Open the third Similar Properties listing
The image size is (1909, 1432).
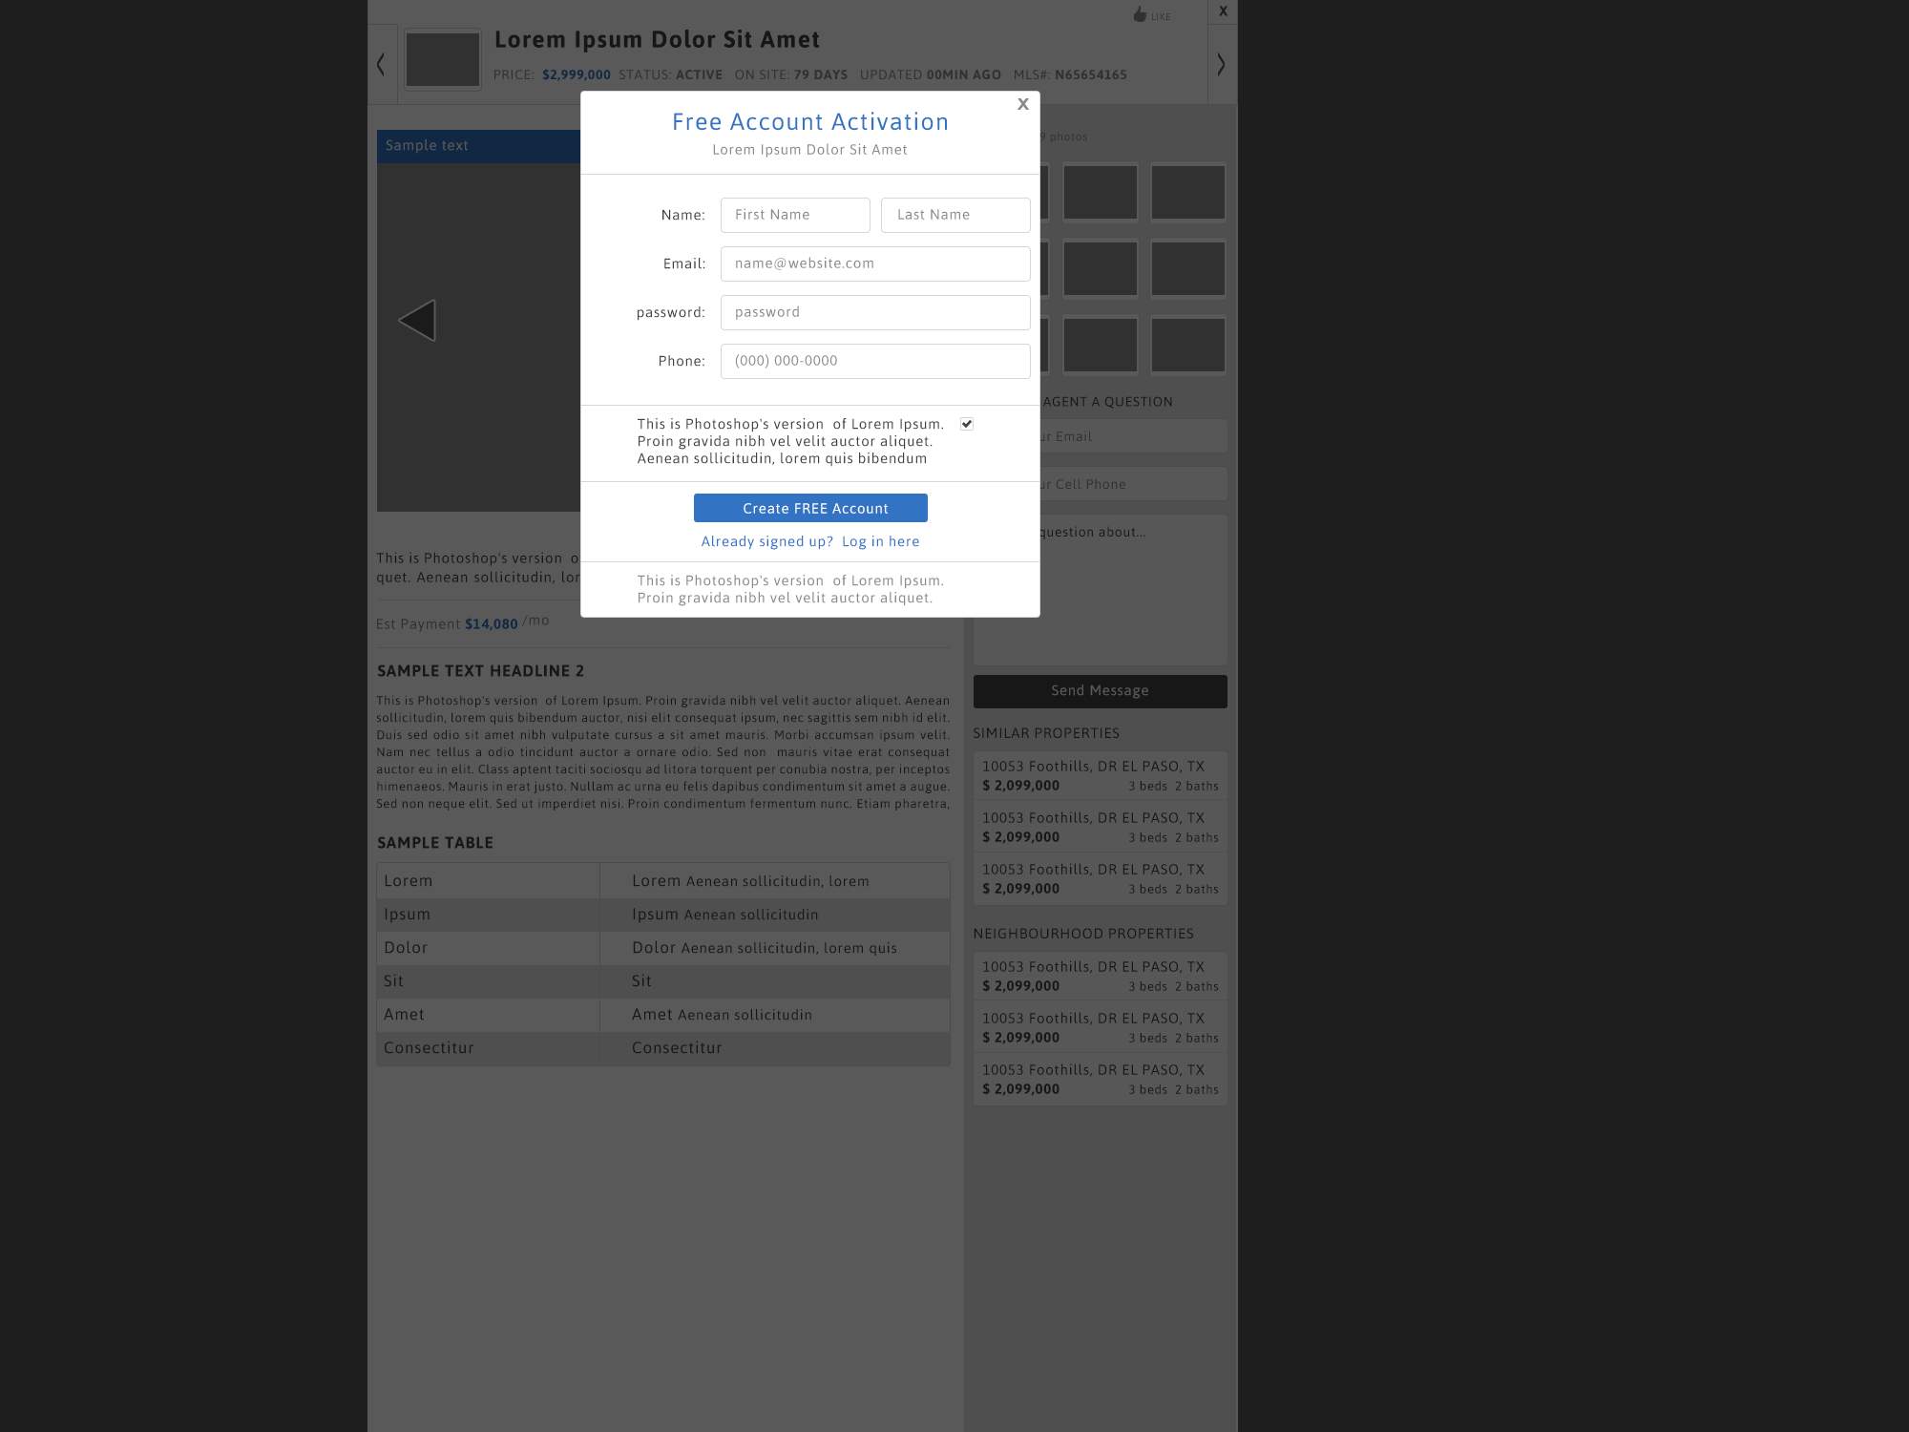(1100, 879)
